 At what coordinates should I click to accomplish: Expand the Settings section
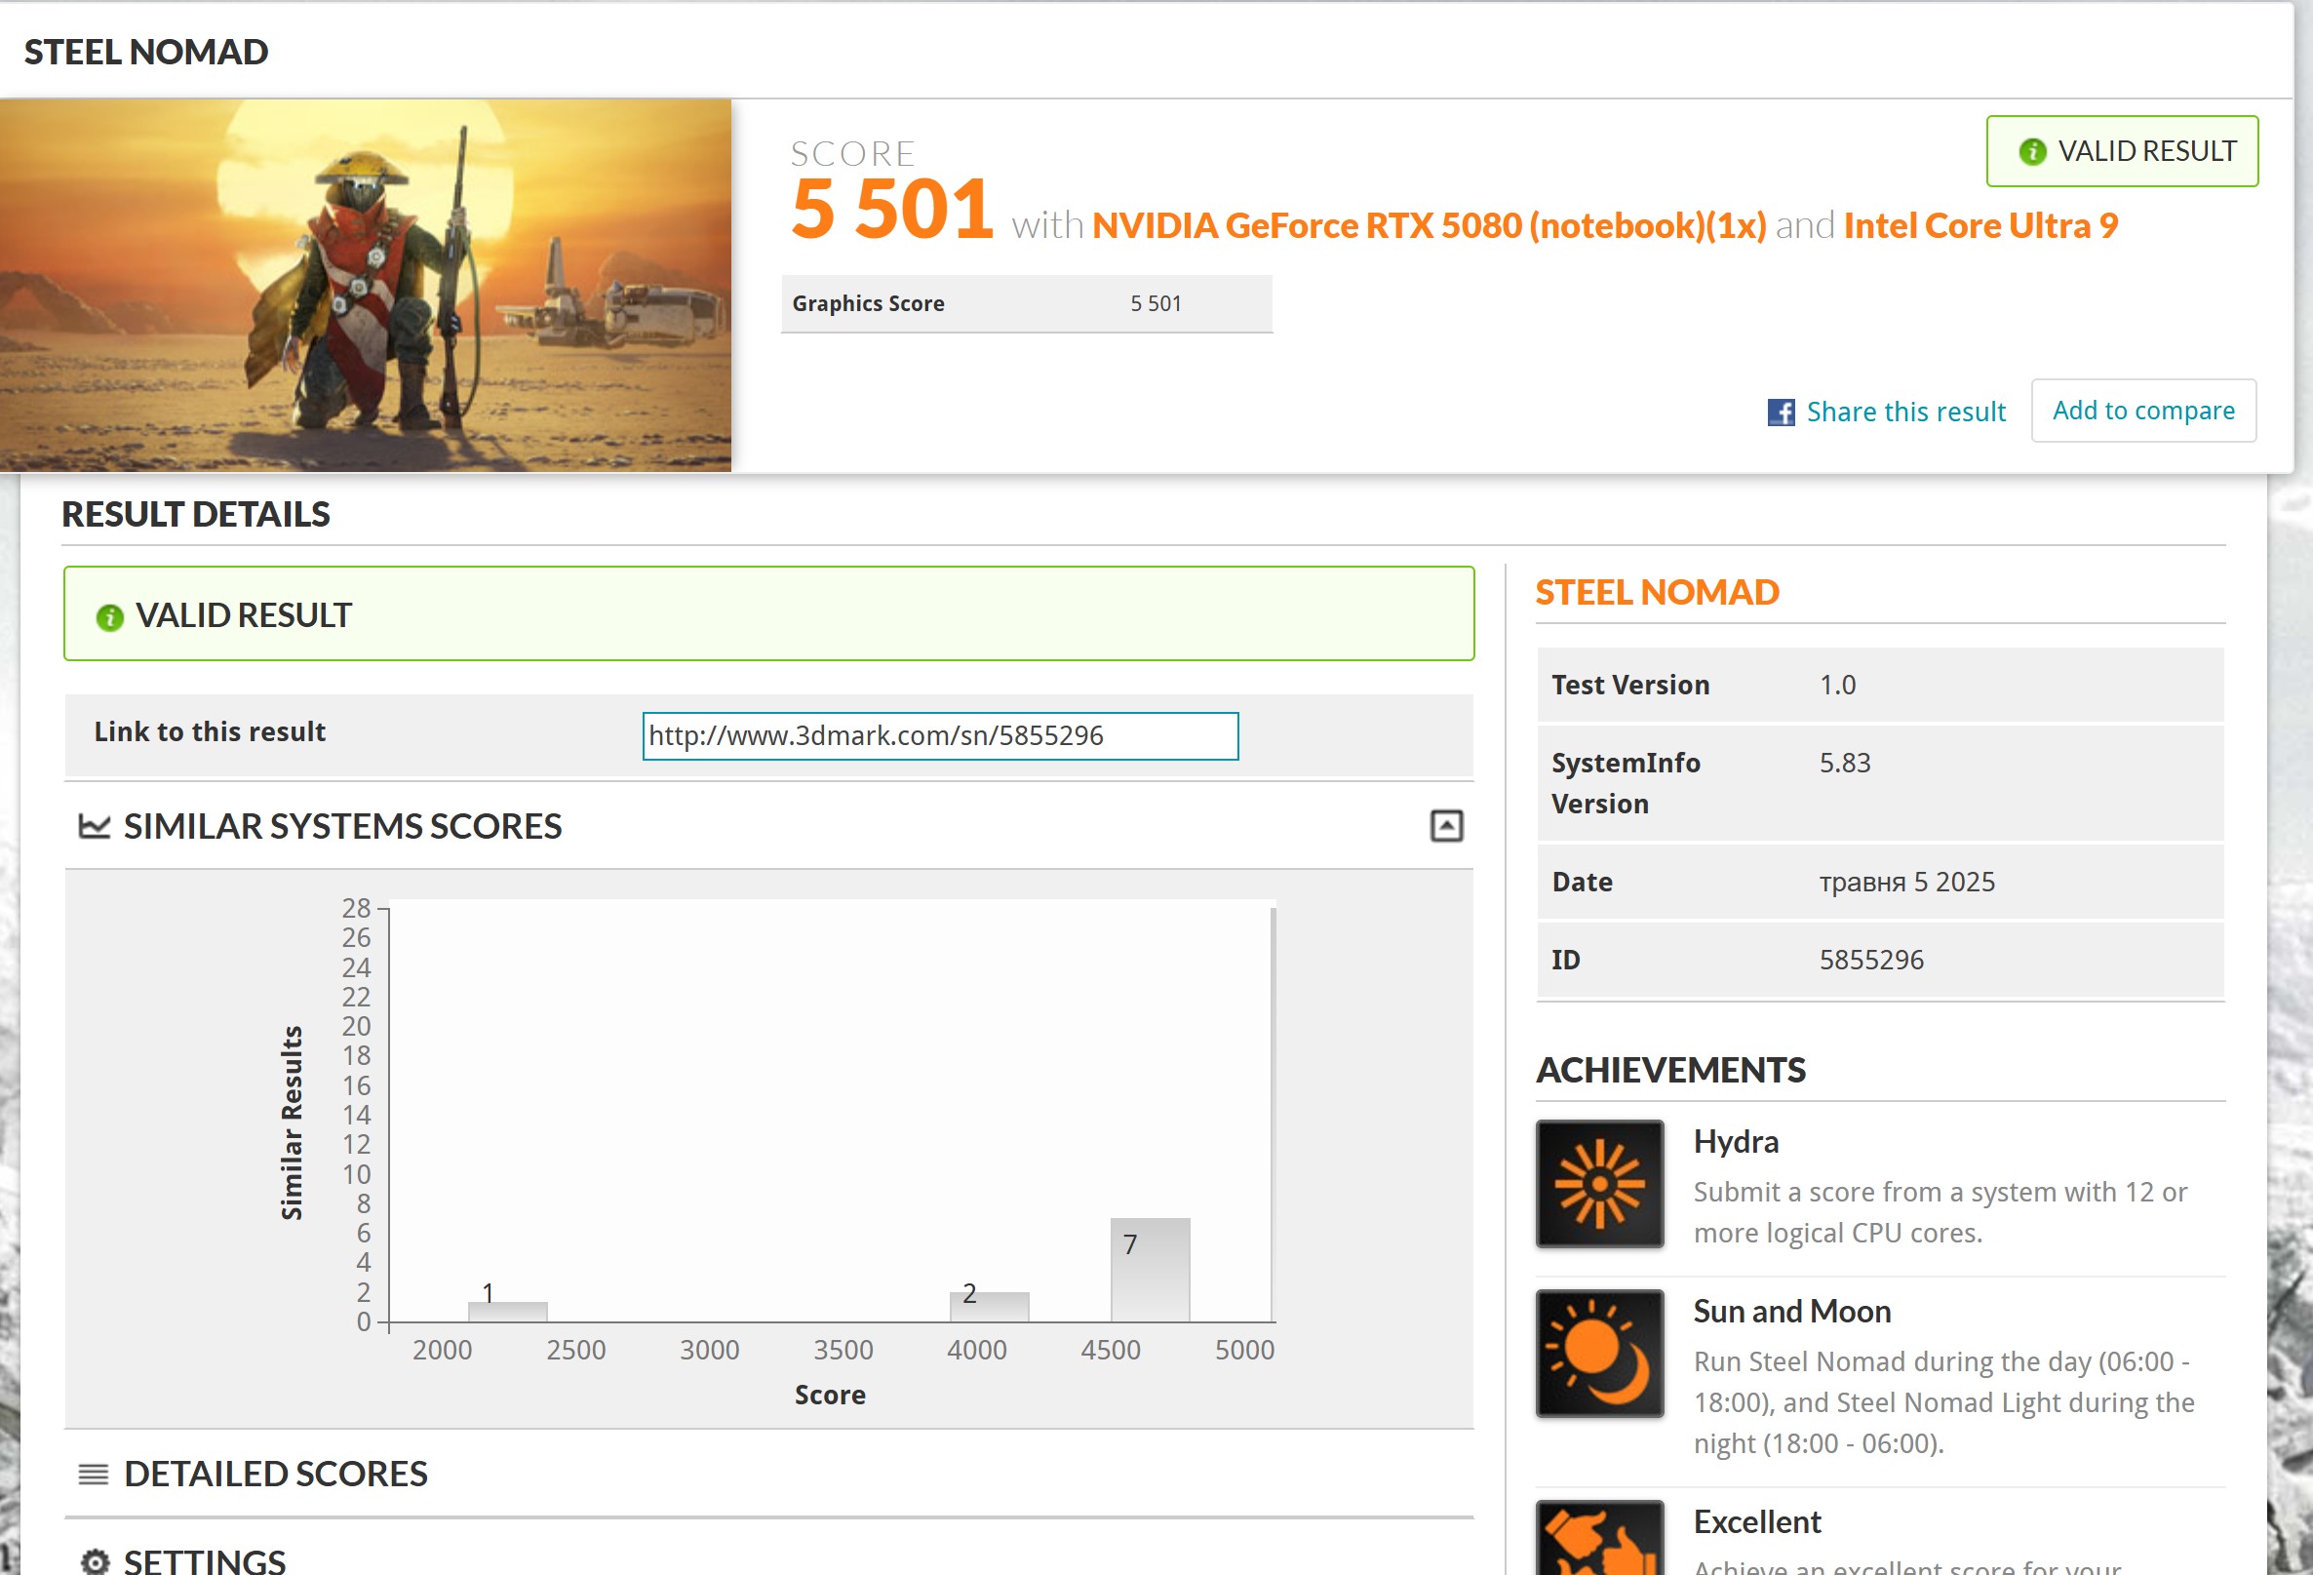pos(204,1560)
